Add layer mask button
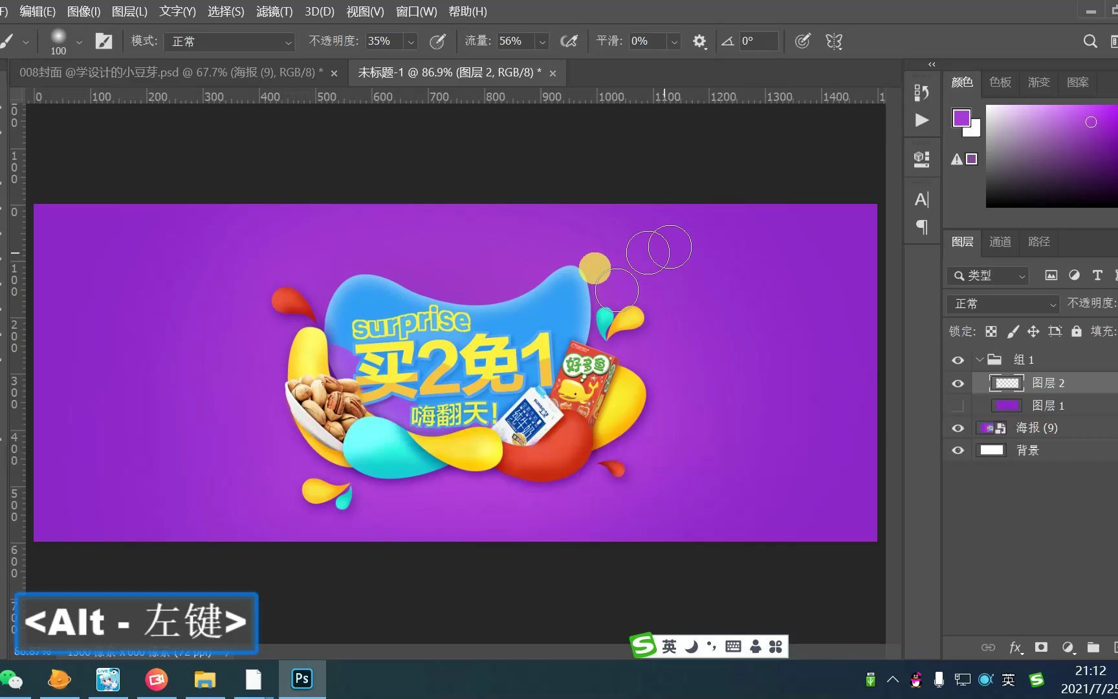The width and height of the screenshot is (1118, 699). pos(1041,647)
